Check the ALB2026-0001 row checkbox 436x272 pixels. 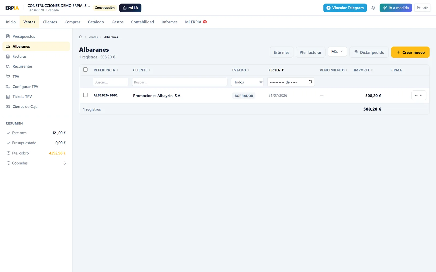[85, 95]
